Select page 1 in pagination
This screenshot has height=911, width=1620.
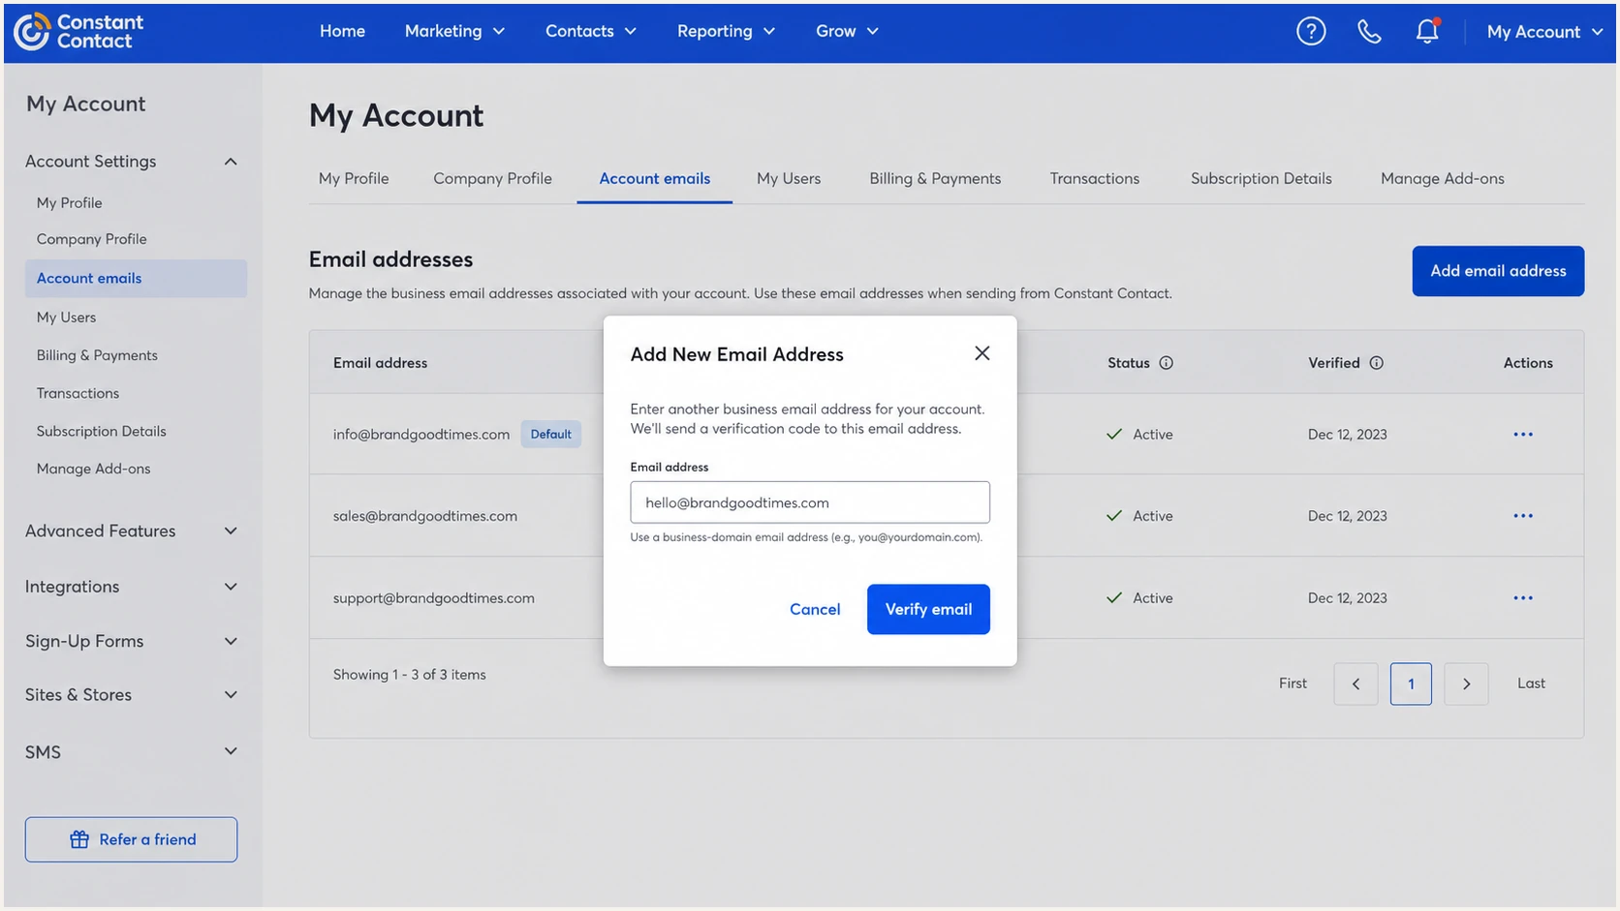1411,683
